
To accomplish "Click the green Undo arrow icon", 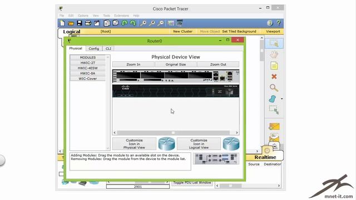I will point(125,23).
